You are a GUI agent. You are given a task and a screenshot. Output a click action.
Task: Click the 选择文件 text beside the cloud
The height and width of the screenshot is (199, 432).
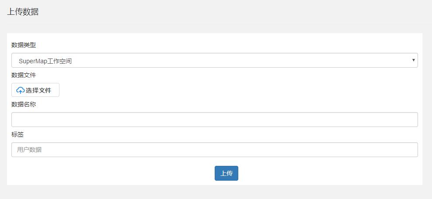tap(38, 90)
